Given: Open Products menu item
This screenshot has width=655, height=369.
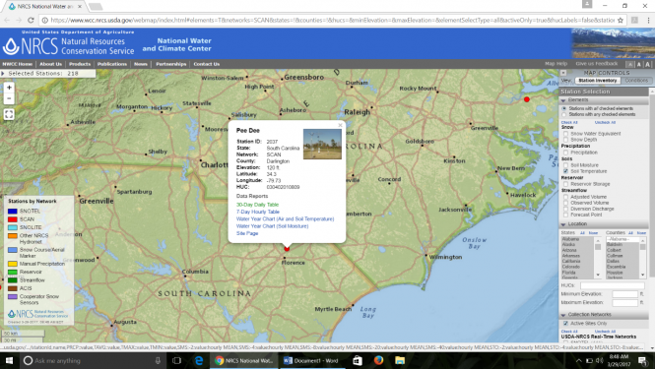Looking at the screenshot, I should click(80, 64).
